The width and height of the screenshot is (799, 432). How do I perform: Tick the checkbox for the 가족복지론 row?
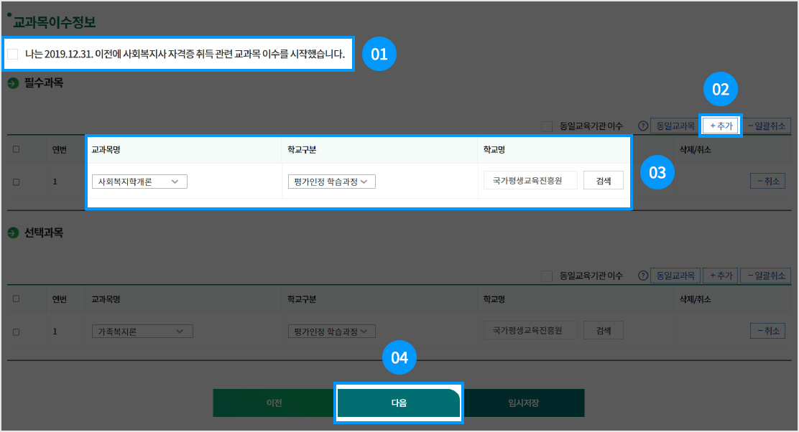tap(17, 332)
